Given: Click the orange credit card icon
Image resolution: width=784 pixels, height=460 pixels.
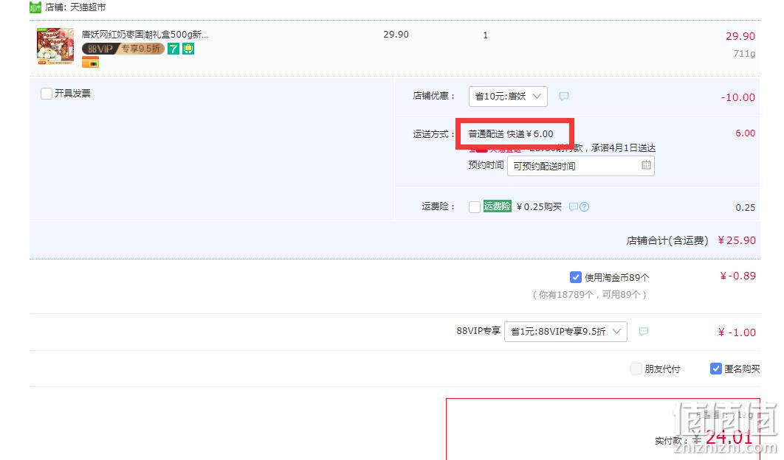Looking at the screenshot, I should point(91,62).
